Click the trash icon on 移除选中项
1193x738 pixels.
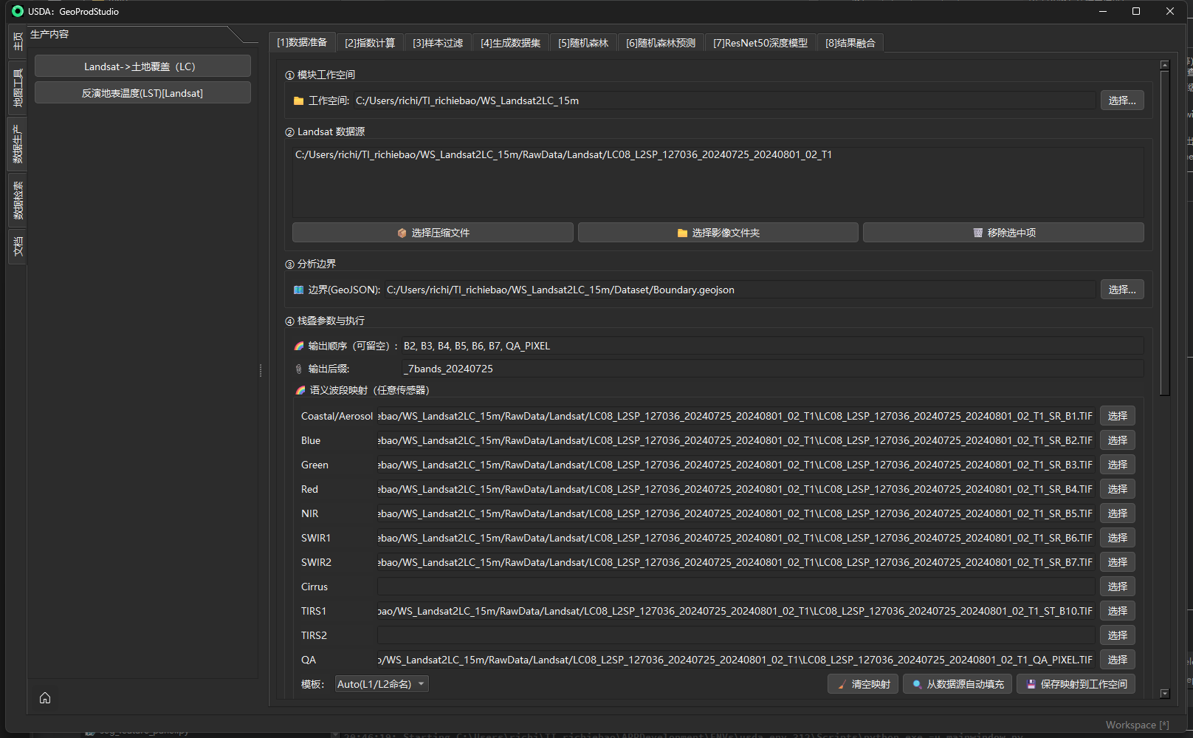point(977,233)
